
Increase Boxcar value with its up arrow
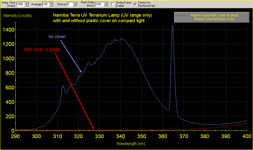point(75,3)
